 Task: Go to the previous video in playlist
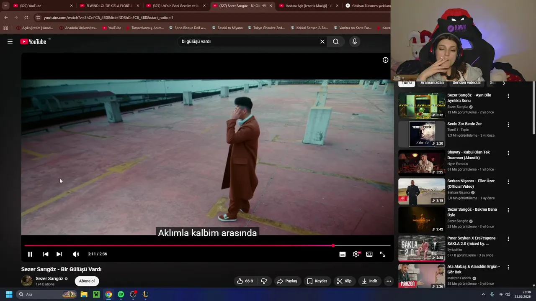[x=46, y=254]
